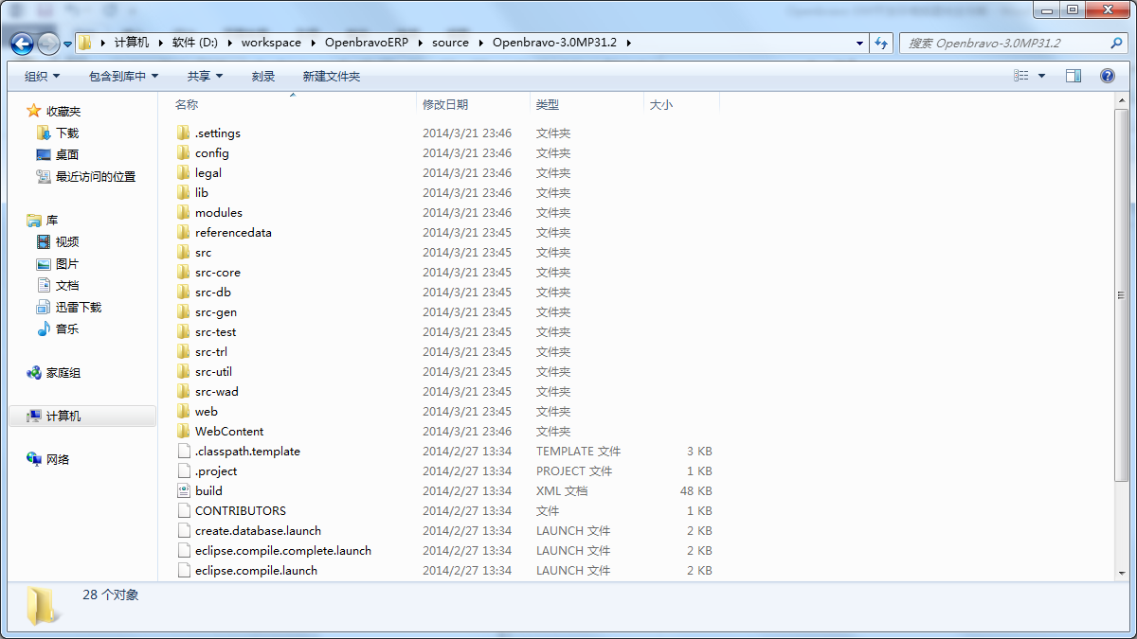Screen dimensions: 1137x639
Task: Open 下载 in favorites
Action: (x=67, y=133)
